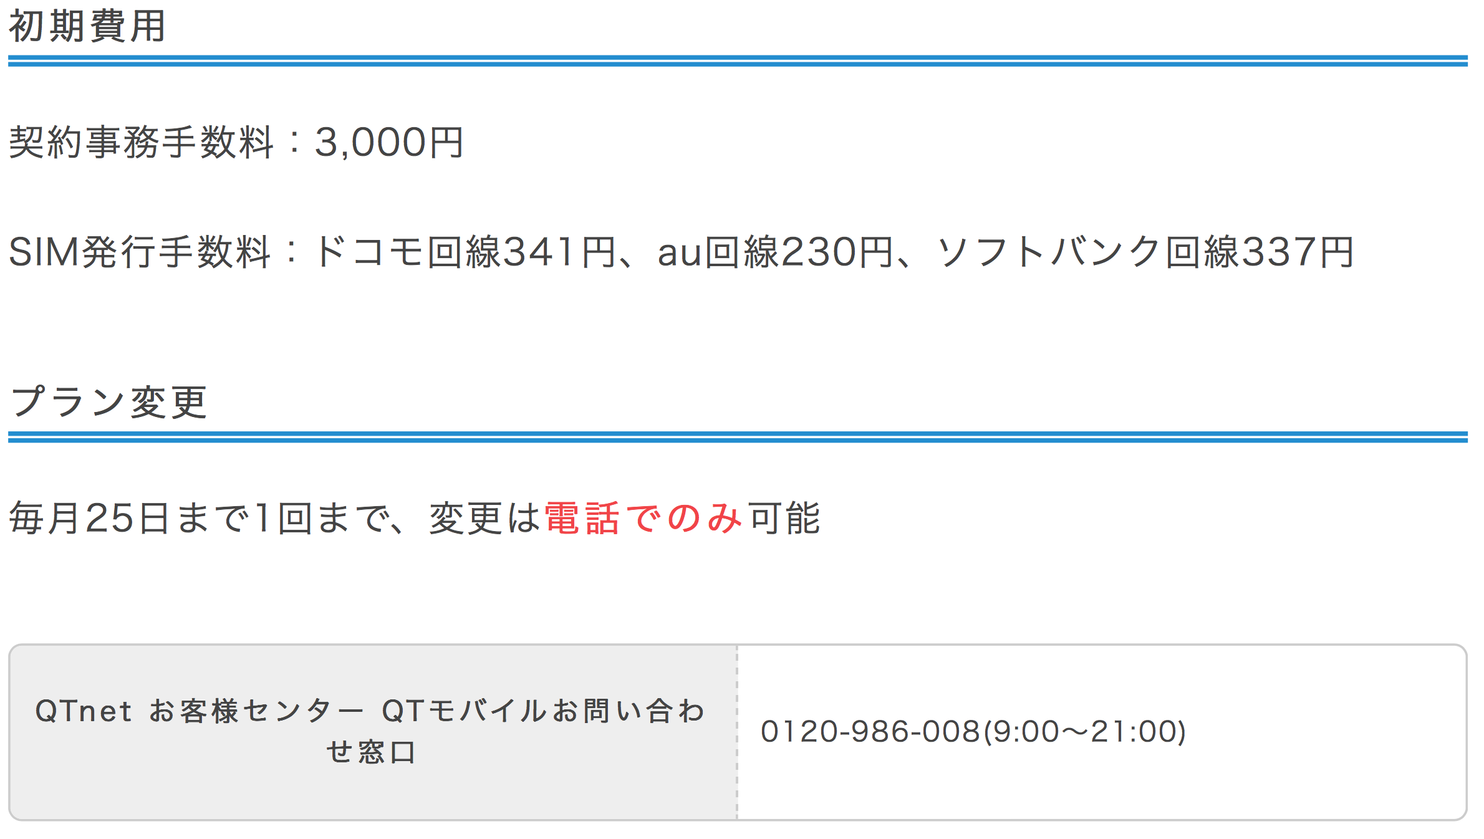This screenshot has width=1484, height=839.
Task: Click the au回線230円 fee text
Action: (x=776, y=252)
